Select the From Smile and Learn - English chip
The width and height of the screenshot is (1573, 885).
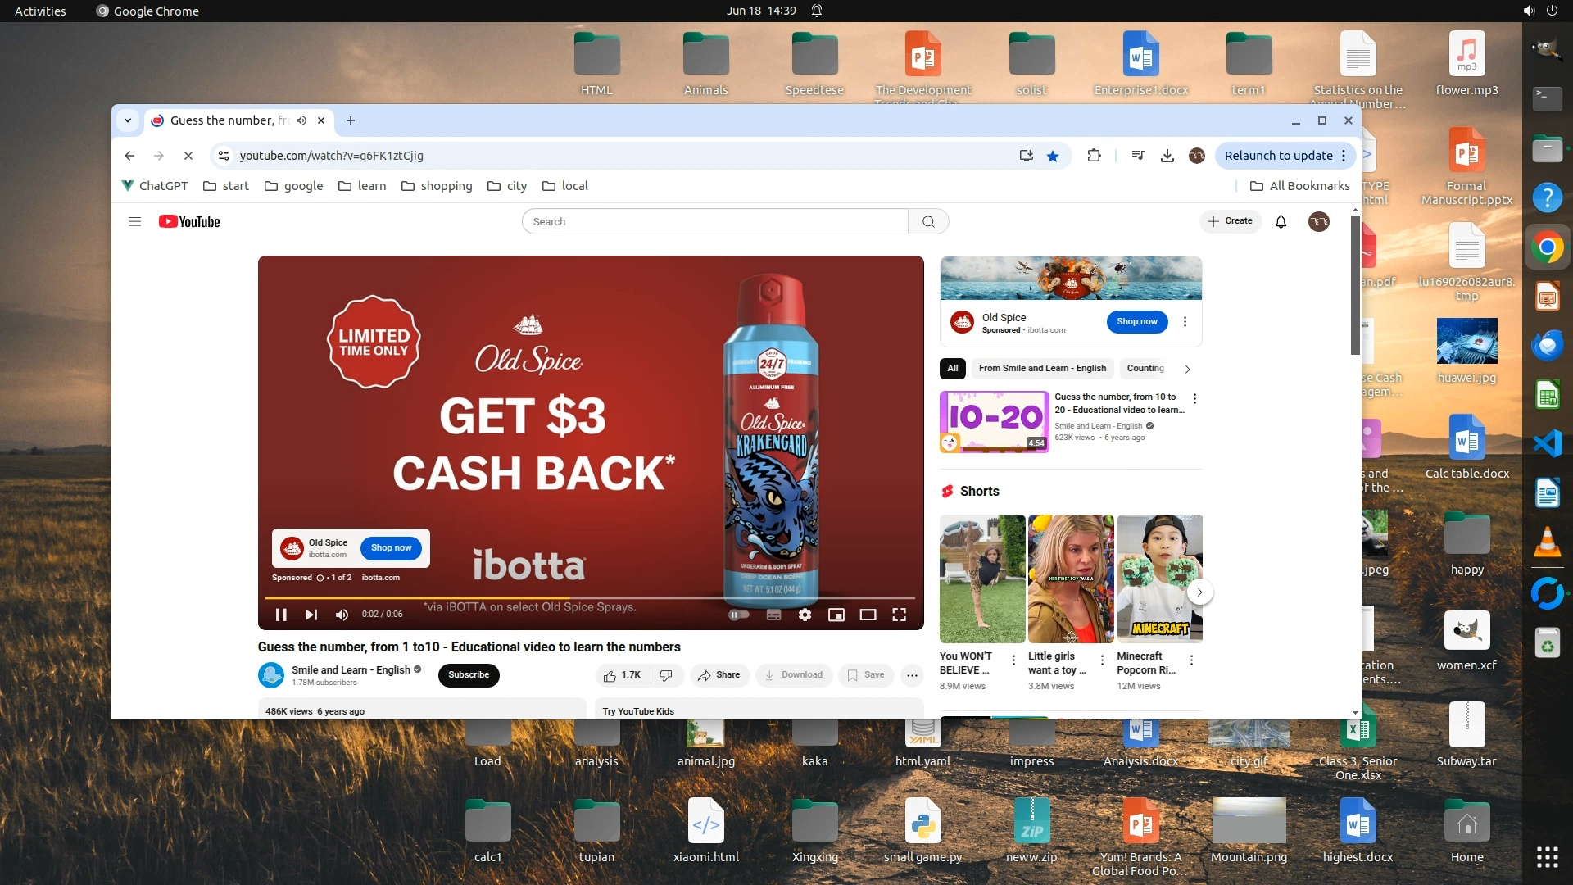(1041, 369)
